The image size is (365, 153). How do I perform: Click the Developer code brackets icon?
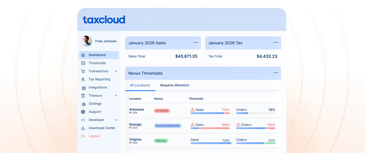click(83, 120)
